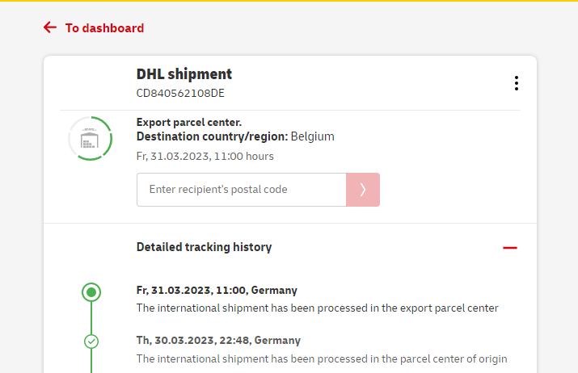Click the DHL shipment heading

[184, 74]
